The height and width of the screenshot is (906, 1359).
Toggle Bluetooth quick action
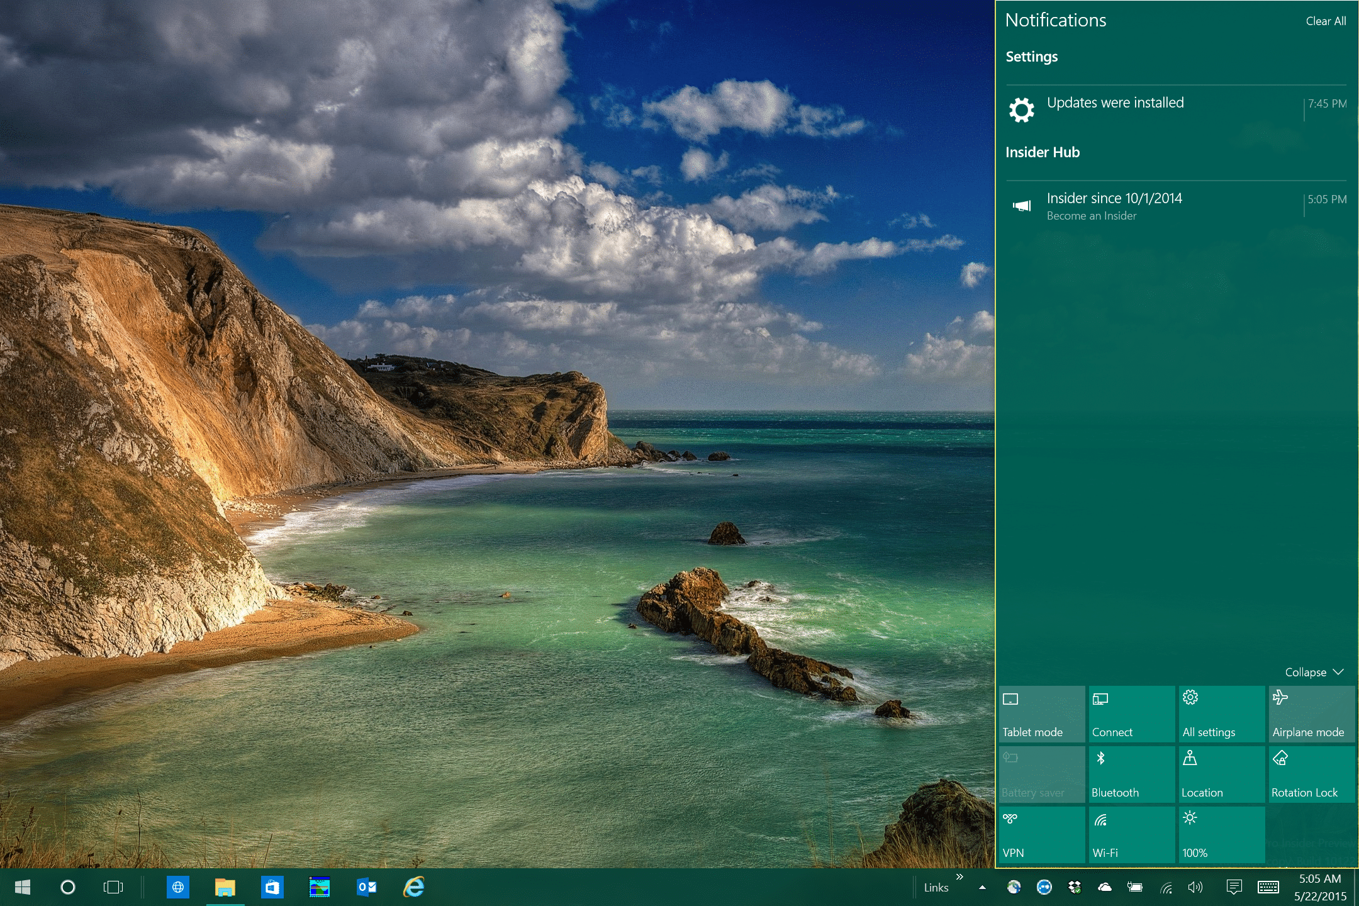pos(1131,775)
